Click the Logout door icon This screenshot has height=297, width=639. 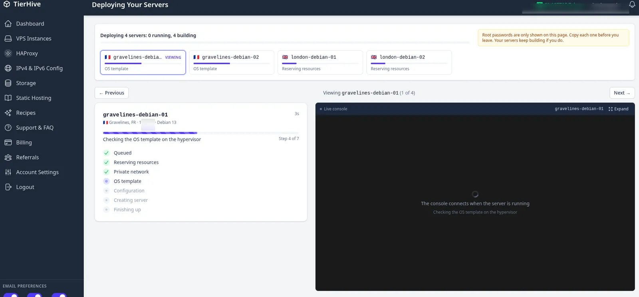tap(8, 187)
